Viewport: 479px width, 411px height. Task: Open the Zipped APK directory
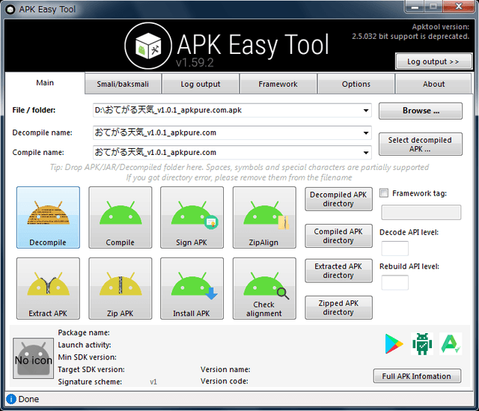338,308
